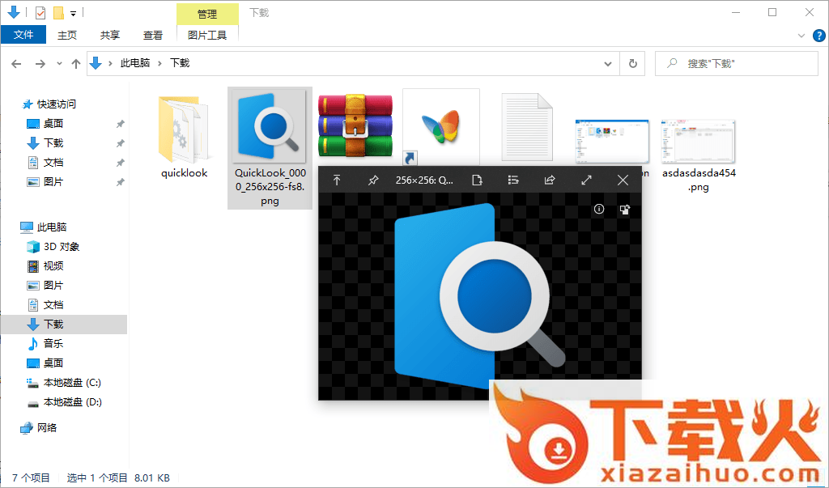The width and height of the screenshot is (829, 488).
Task: Select 此电脑 in navigation pane
Action: click(44, 227)
